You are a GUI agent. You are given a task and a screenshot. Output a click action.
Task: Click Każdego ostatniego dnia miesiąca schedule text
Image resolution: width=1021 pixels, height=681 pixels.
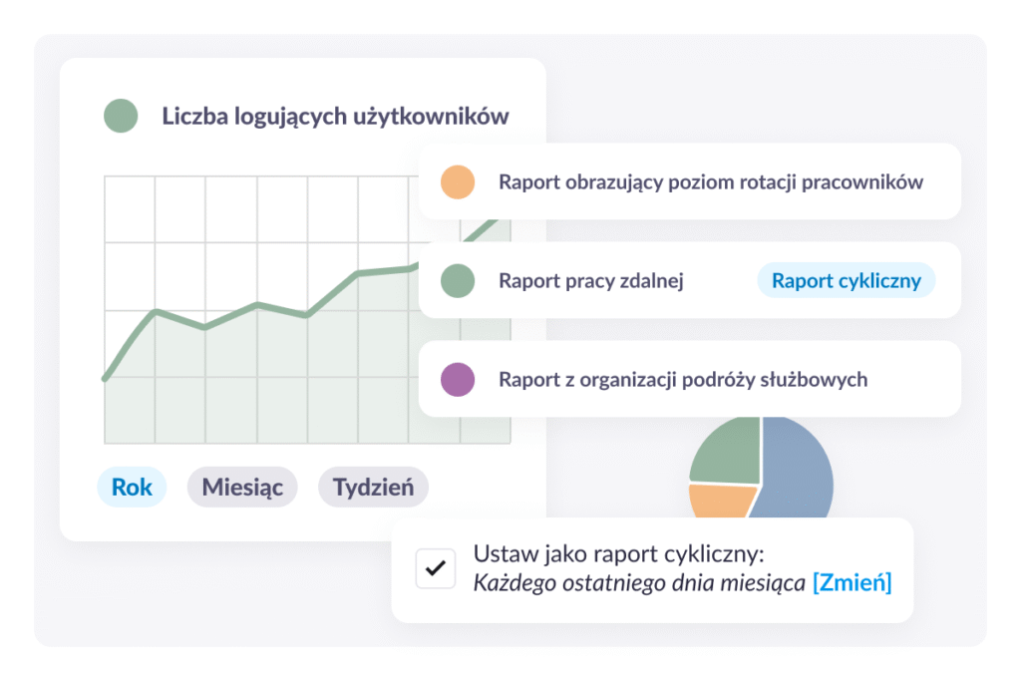coord(638,583)
